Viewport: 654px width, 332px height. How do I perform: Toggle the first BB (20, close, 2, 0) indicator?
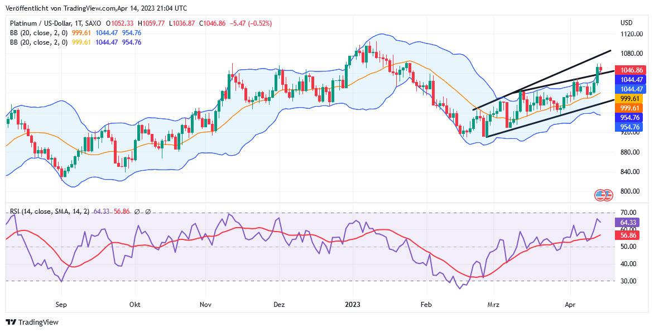(39, 33)
